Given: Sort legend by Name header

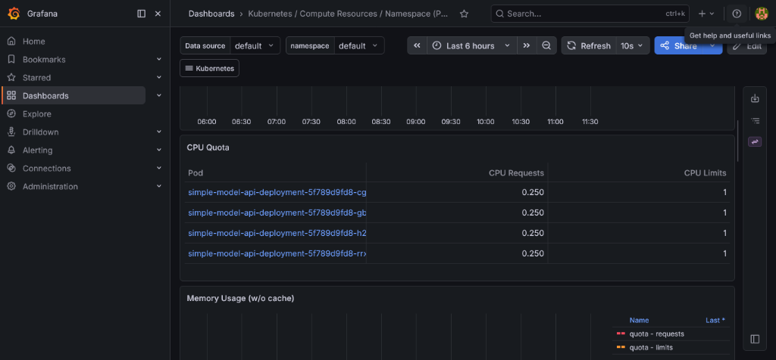Looking at the screenshot, I should click(639, 320).
